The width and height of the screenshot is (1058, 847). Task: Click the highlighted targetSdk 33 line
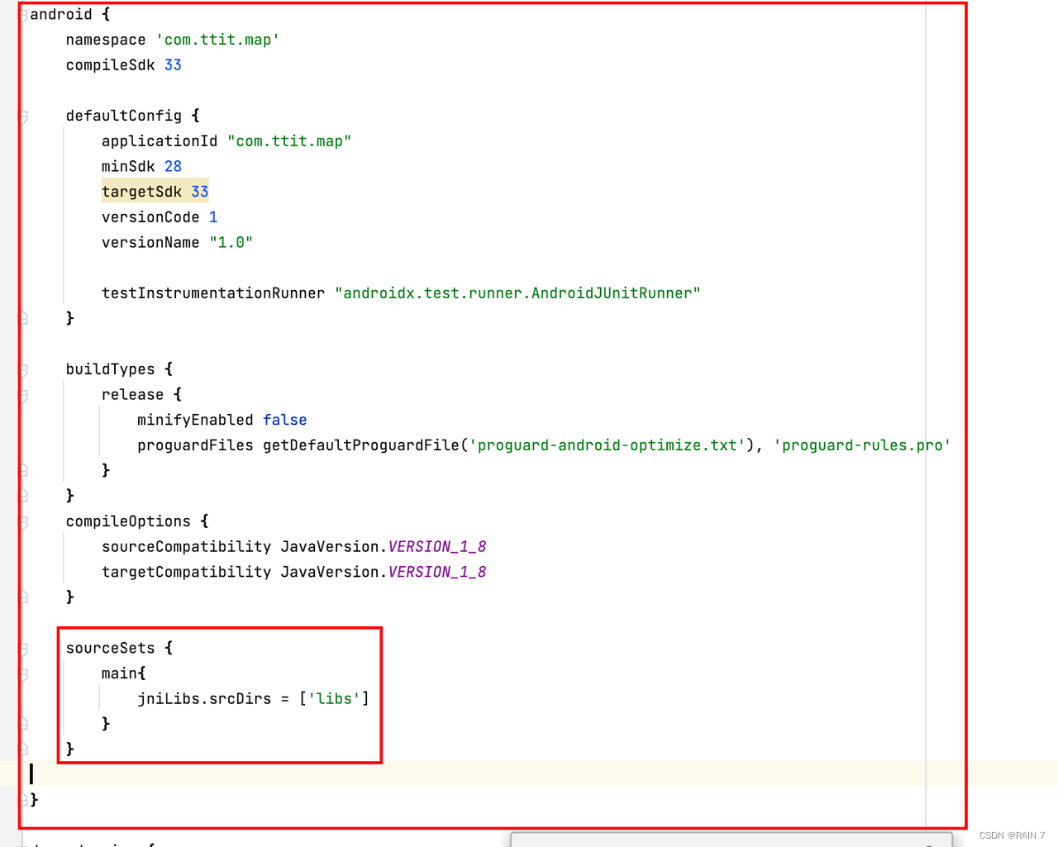pyautogui.click(x=155, y=192)
